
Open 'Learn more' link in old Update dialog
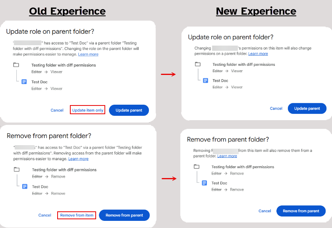pyautogui.click(x=88, y=54)
